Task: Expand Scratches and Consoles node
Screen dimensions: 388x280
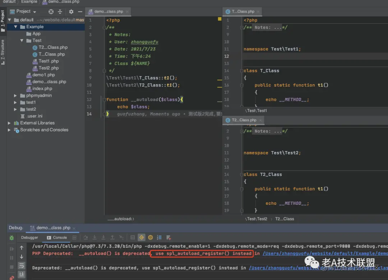Action: pyautogui.click(x=9, y=130)
